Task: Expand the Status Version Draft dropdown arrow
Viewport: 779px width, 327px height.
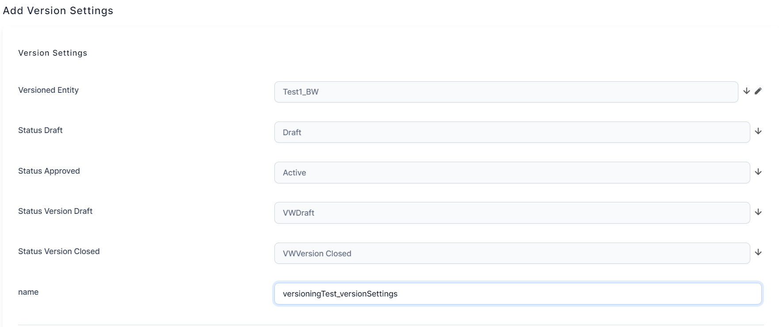Action: [x=758, y=212]
